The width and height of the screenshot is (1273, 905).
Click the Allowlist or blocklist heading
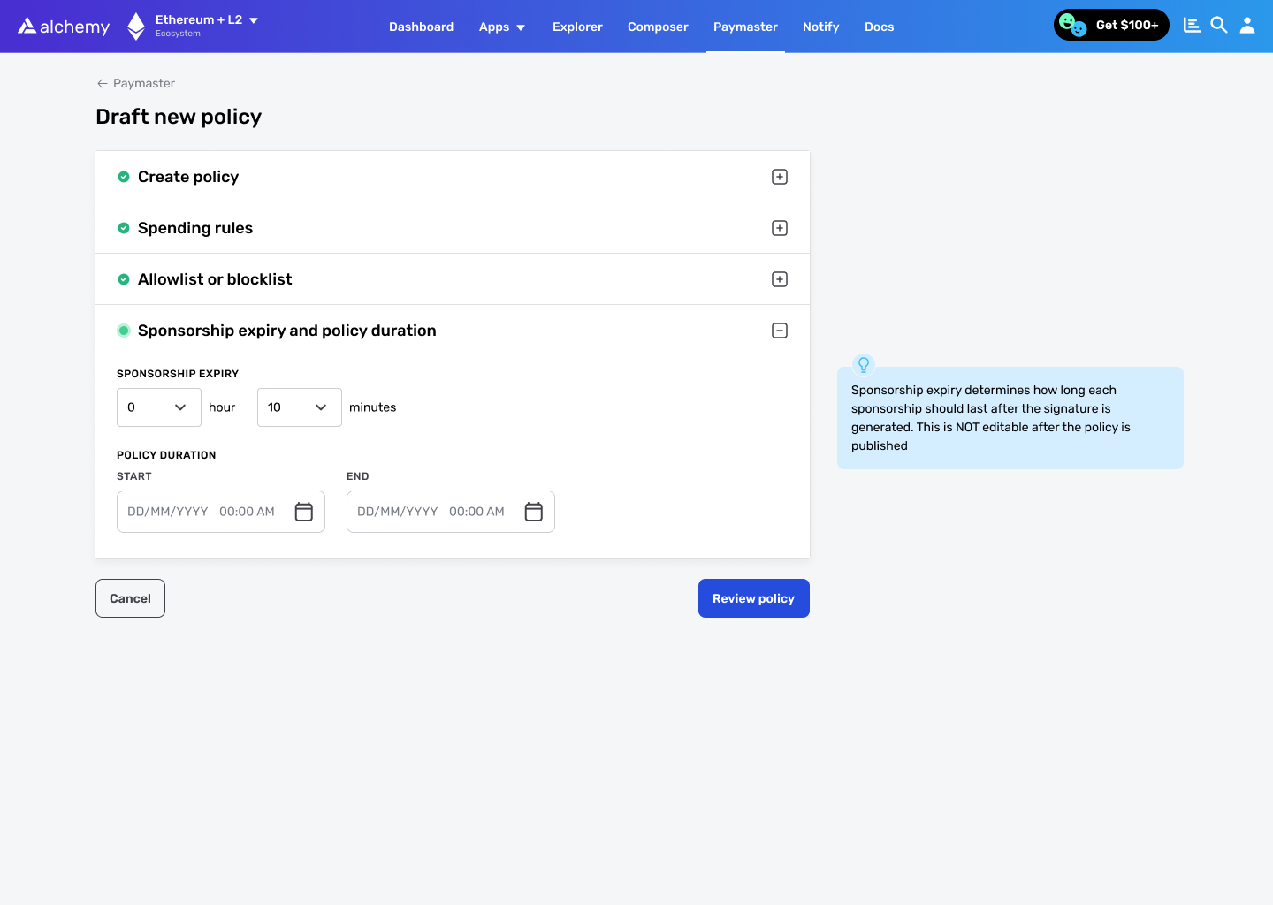[x=215, y=279]
